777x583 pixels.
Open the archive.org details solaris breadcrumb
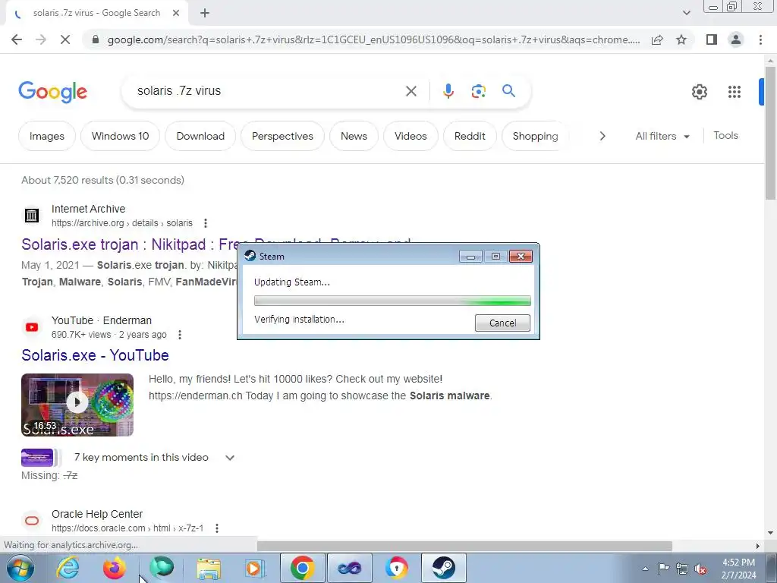(x=122, y=223)
